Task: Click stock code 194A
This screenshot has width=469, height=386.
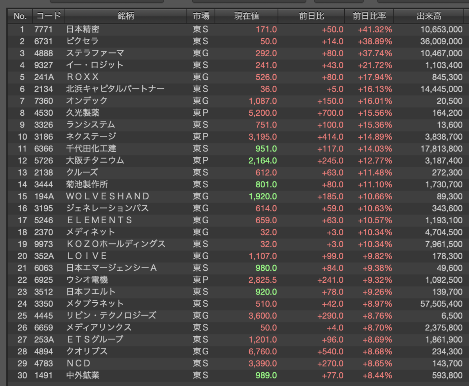Action: point(44,196)
